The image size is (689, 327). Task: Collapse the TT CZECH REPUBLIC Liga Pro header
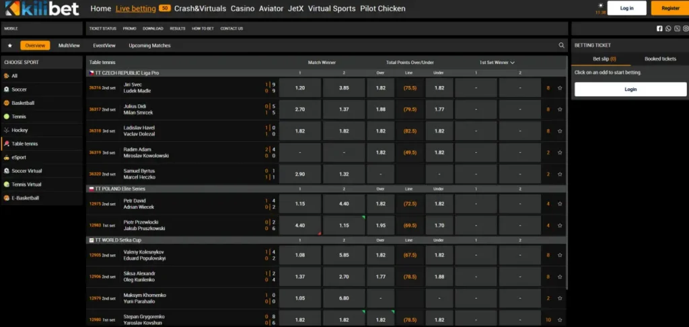point(326,73)
